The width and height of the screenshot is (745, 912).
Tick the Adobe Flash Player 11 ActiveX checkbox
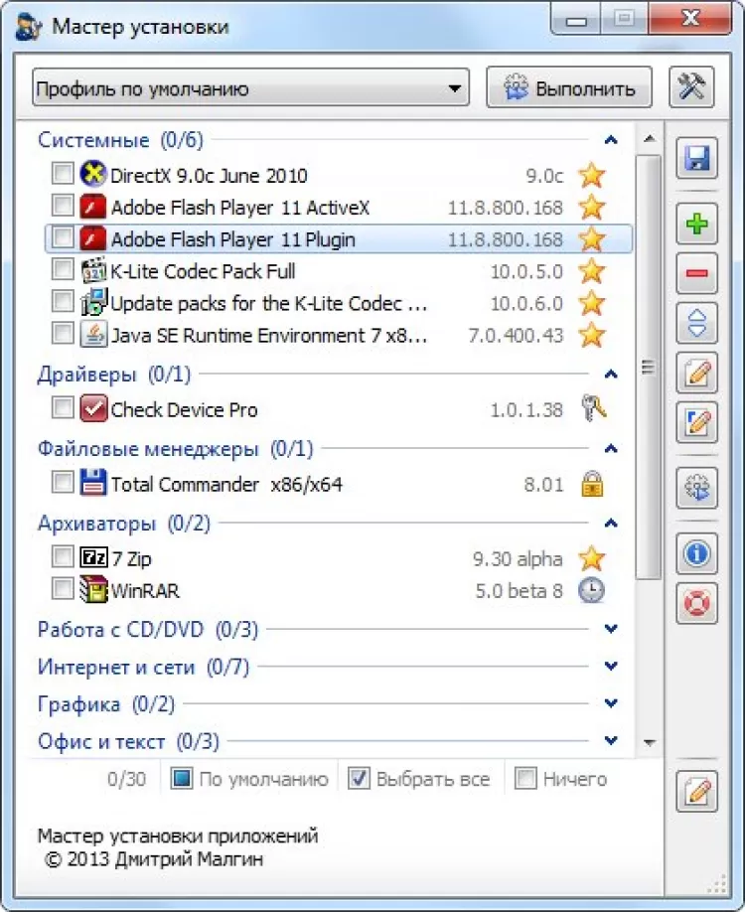click(63, 205)
